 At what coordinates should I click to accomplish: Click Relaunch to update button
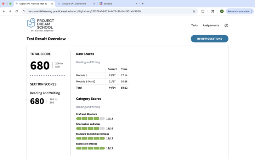[x=237, y=11]
